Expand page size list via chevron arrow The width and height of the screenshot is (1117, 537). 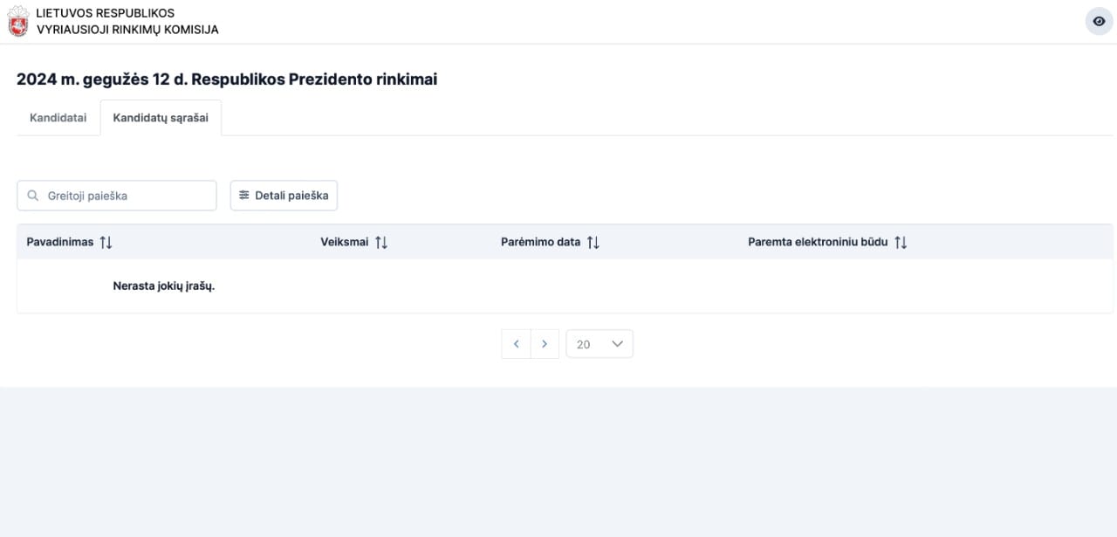pos(618,344)
